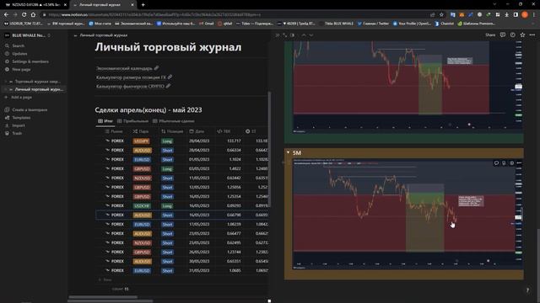Go to previous record arrow

point(304,35)
